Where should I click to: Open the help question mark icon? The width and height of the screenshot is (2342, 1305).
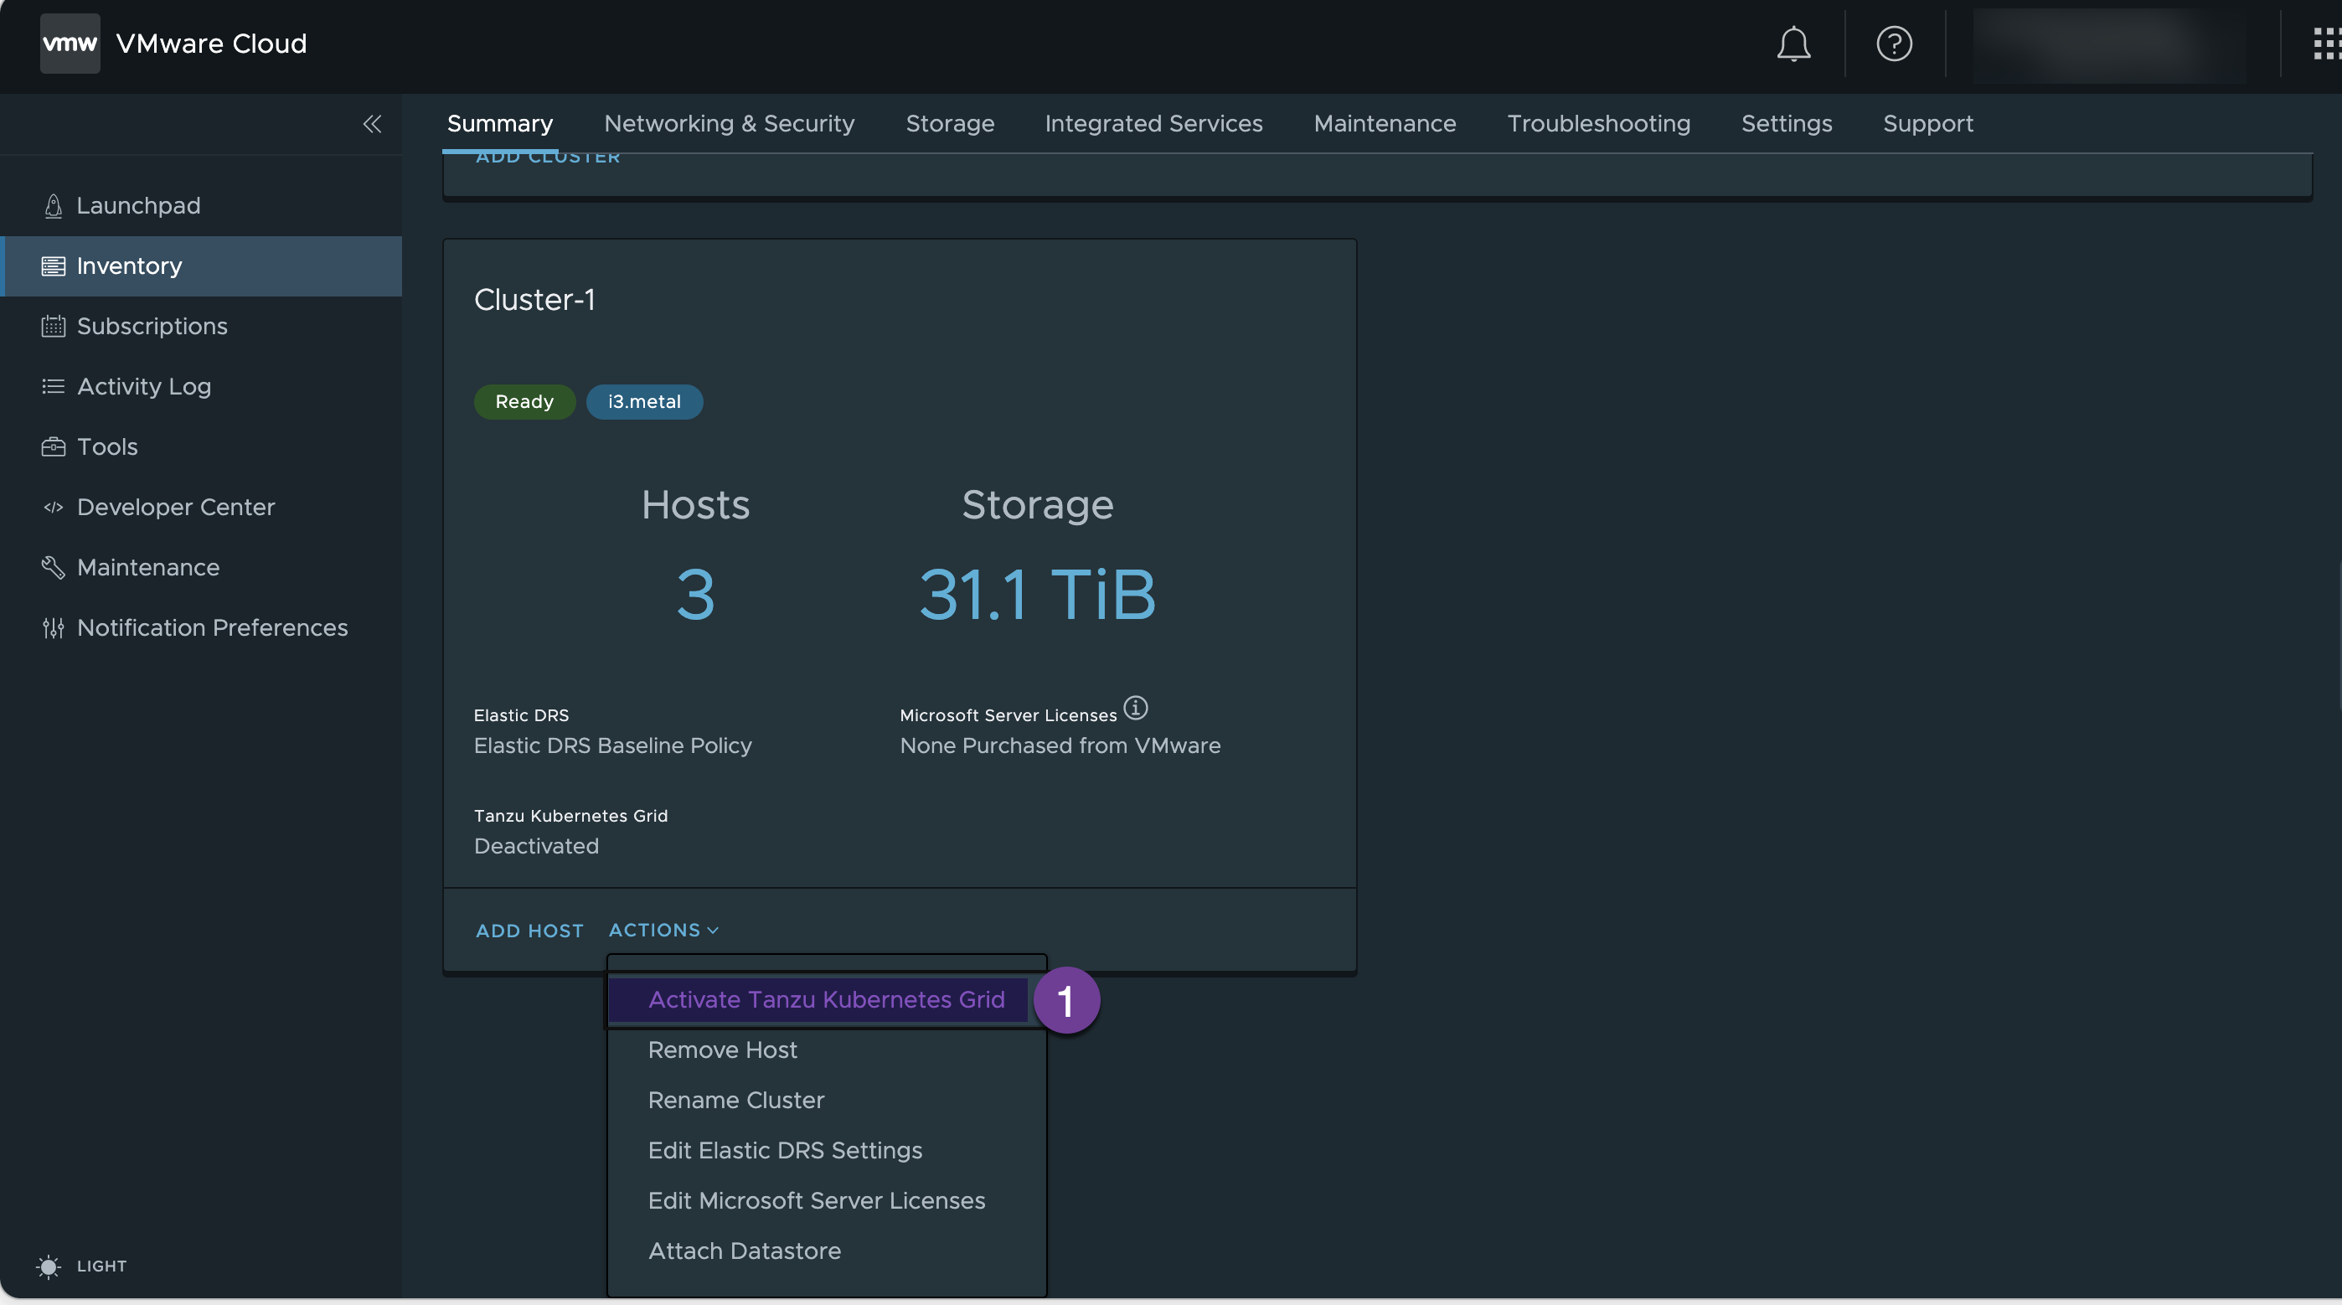1894,44
